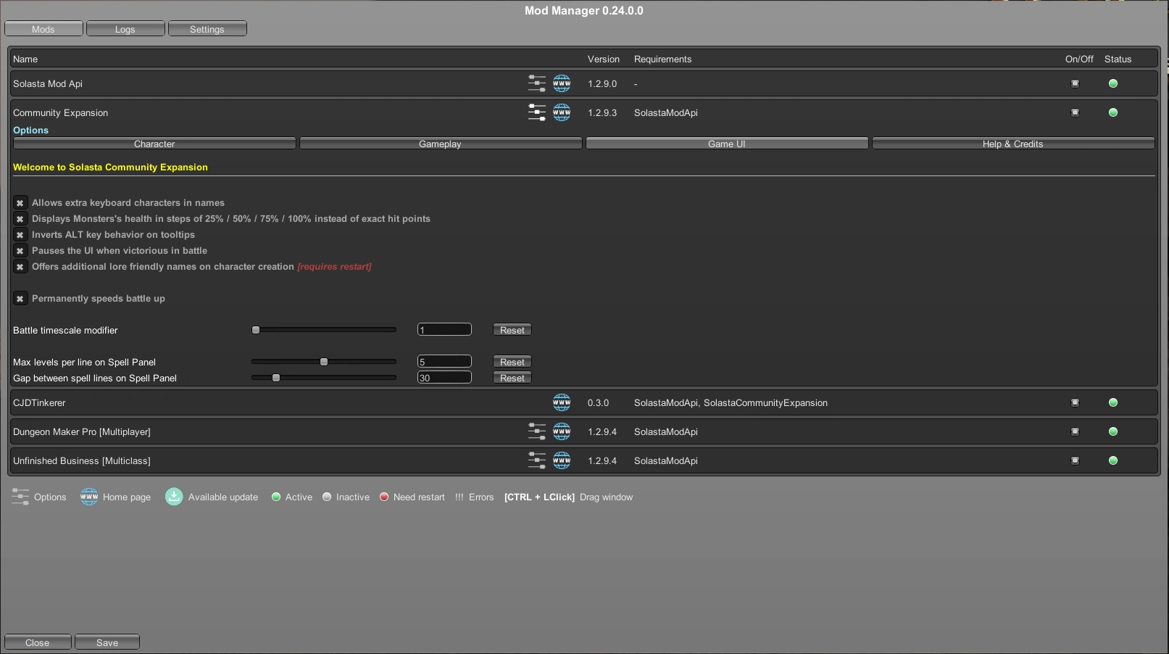Visit Dungeon Maker Pro home page
Screen dimensions: 1169x654
(562, 431)
